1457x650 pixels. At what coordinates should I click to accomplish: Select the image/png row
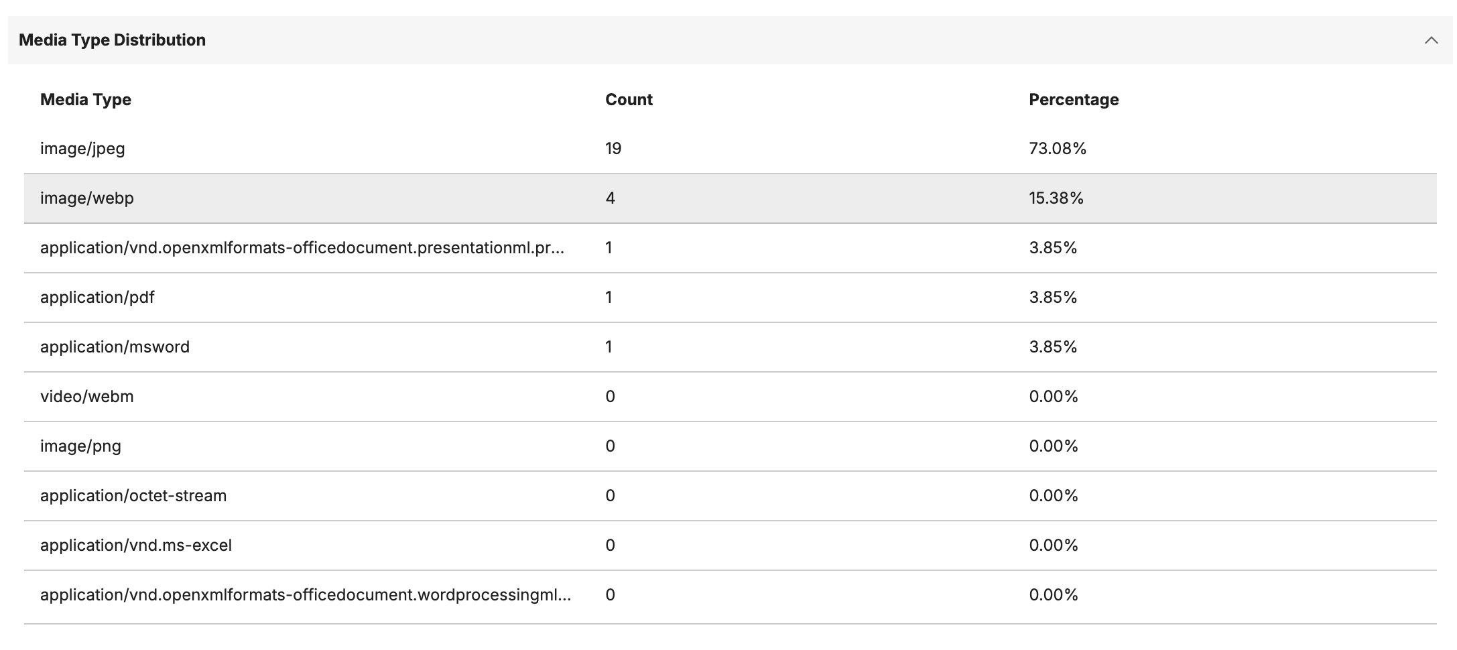80,446
